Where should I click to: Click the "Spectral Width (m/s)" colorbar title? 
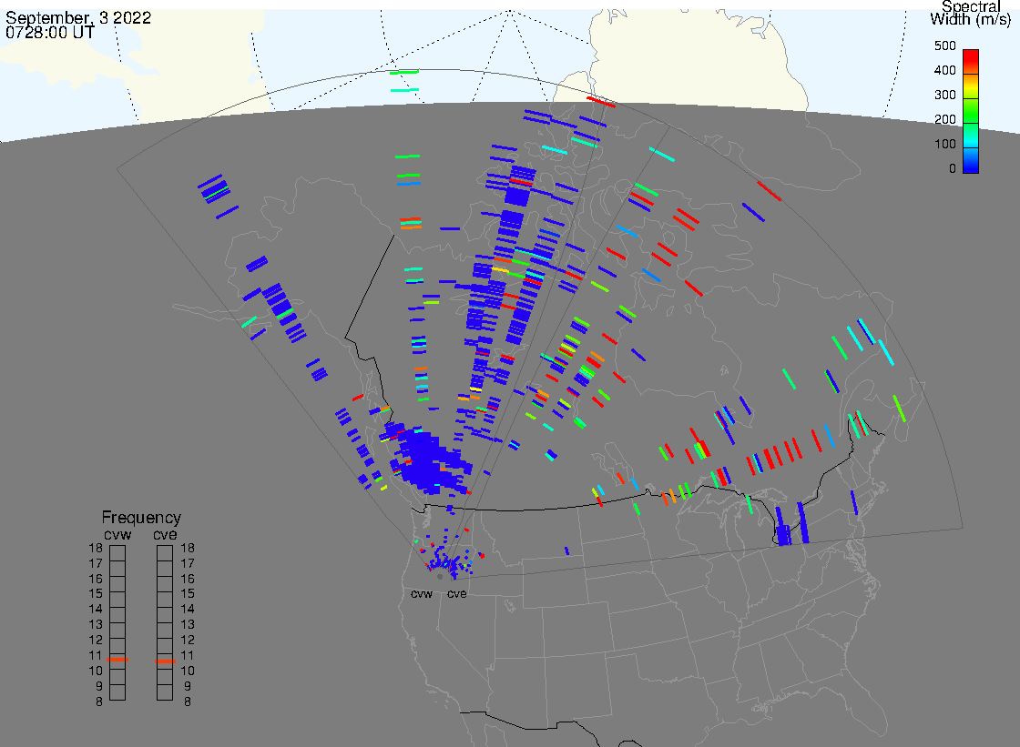971,13
